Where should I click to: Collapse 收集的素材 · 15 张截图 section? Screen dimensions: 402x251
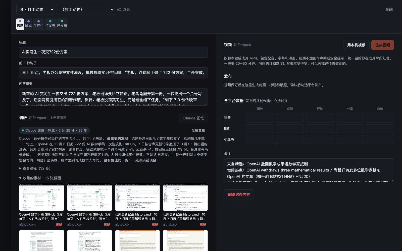click(x=40, y=178)
